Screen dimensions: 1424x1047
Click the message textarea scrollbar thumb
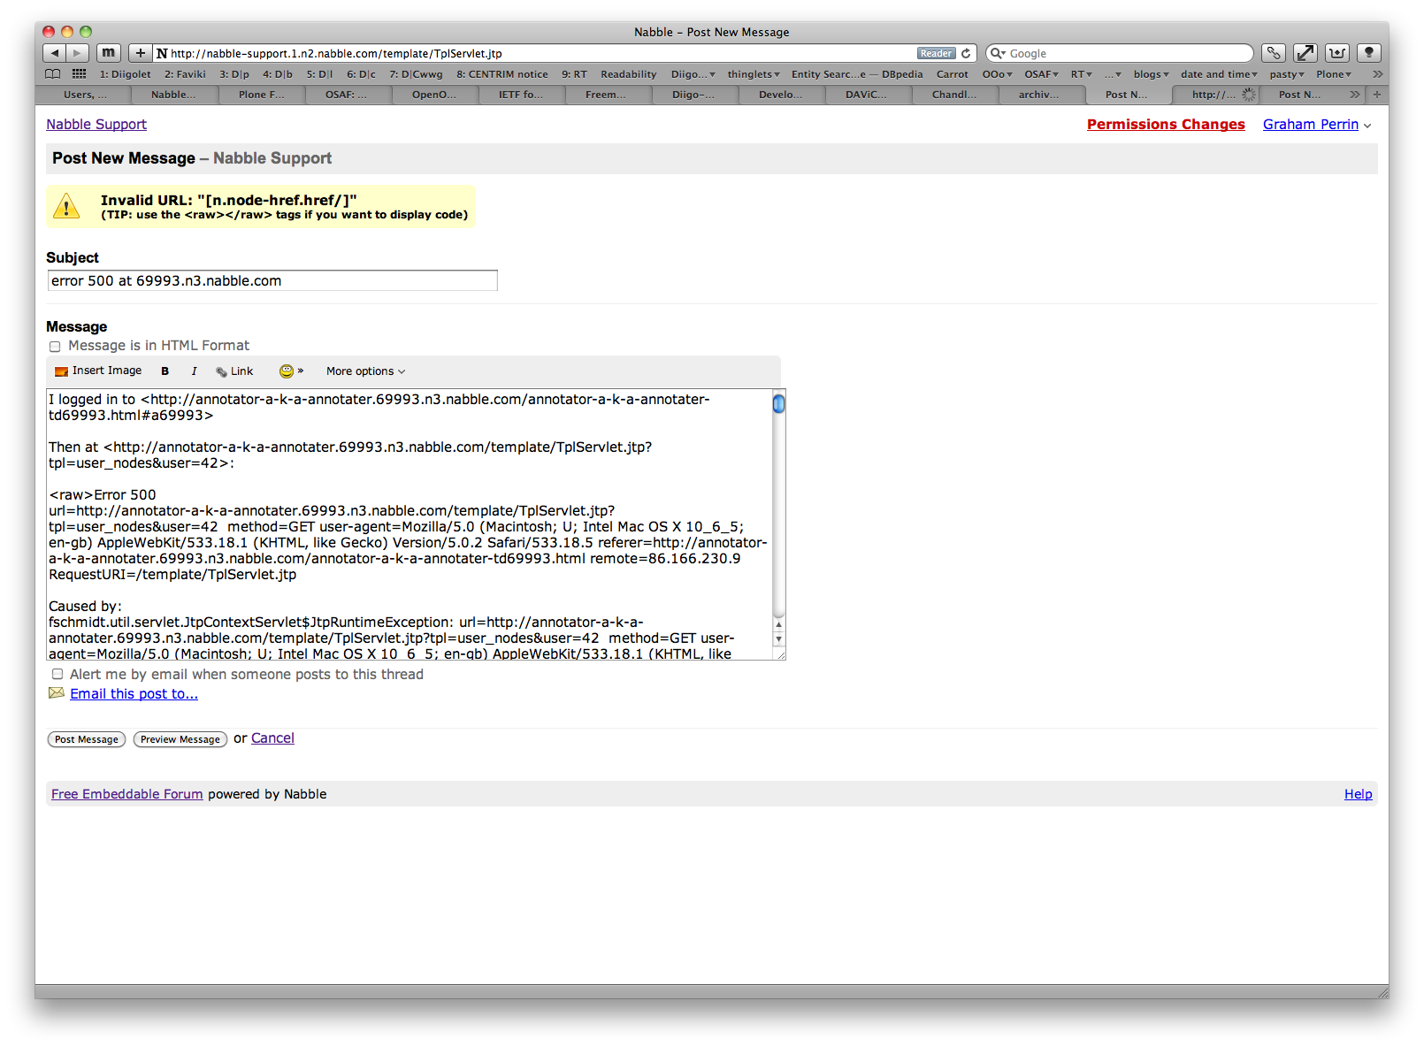(x=778, y=404)
